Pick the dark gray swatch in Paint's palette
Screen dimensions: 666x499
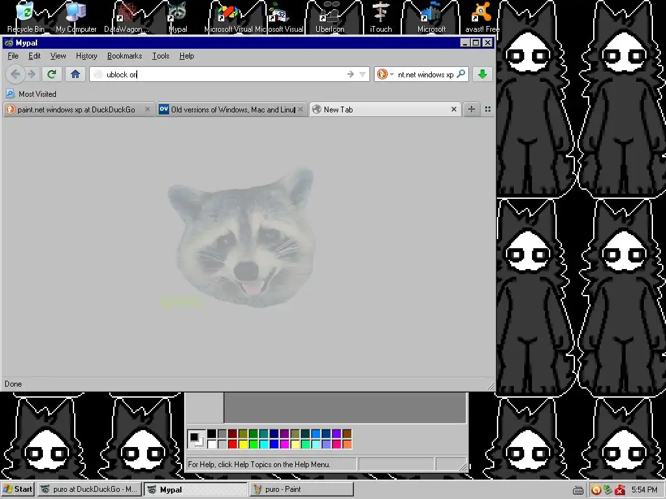click(222, 433)
